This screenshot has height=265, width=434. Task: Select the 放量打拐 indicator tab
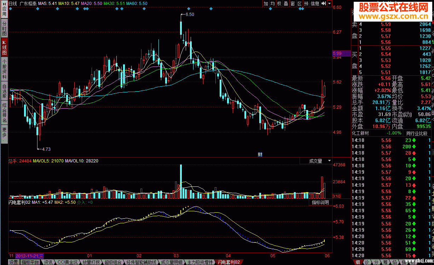[x=91, y=262]
